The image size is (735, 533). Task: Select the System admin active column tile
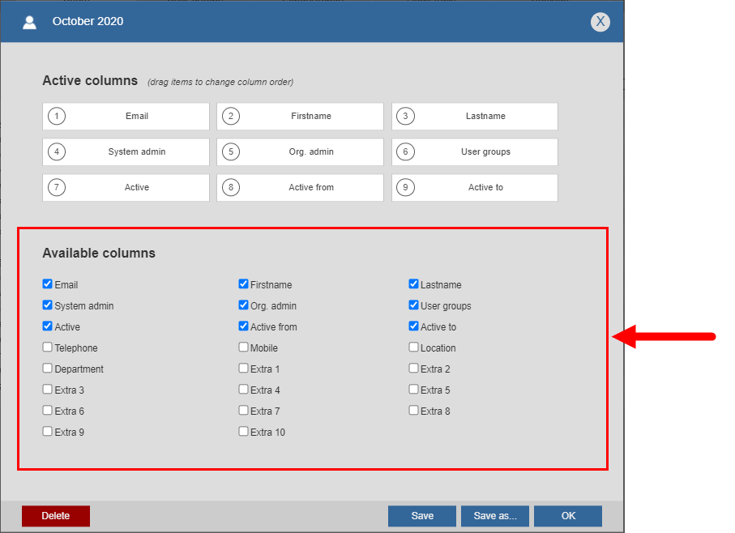(126, 151)
